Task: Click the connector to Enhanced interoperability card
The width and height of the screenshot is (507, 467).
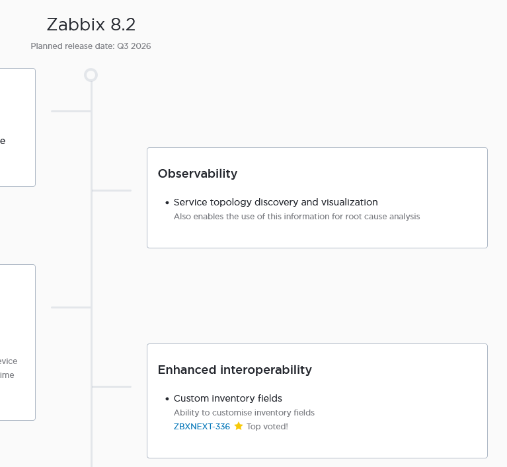Action: click(112, 386)
